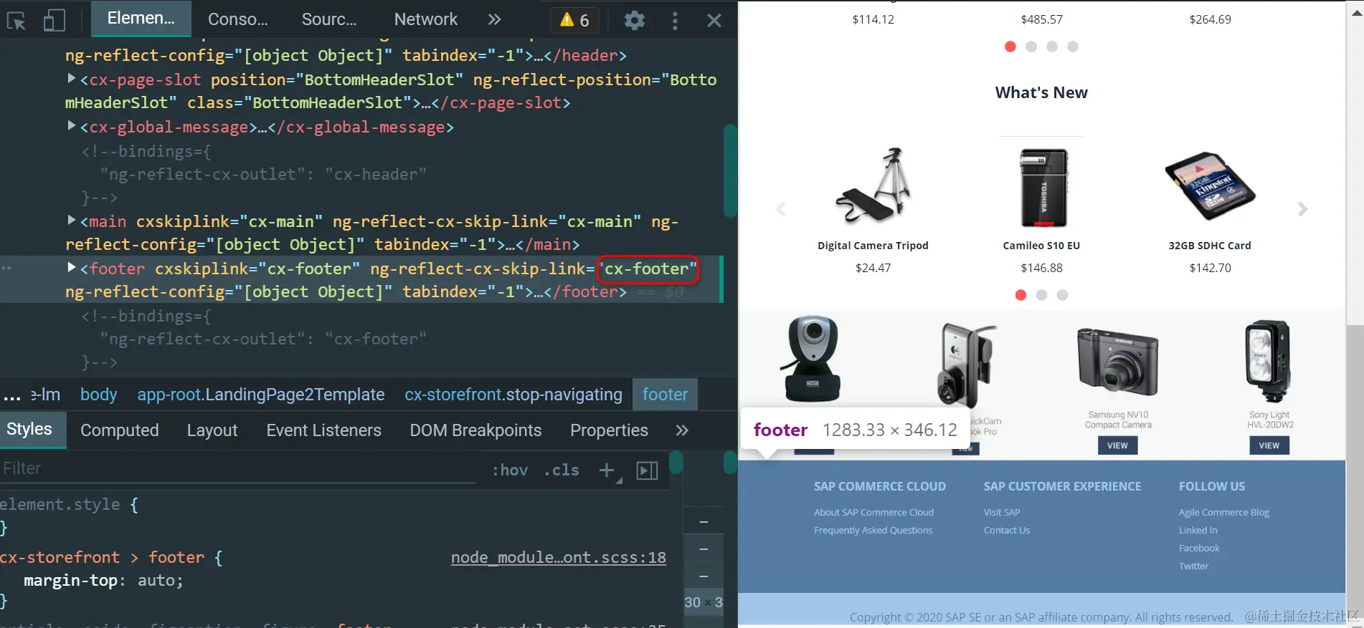
Task: Select first What's New indicator dot
Action: point(1021,295)
